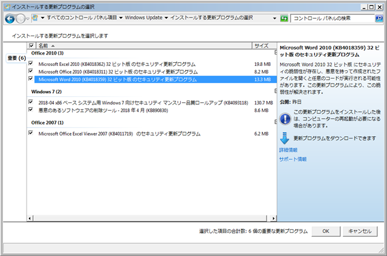Uncheck malicious software removal tool KB890830
This screenshot has width=387, height=256.
[x=31, y=110]
